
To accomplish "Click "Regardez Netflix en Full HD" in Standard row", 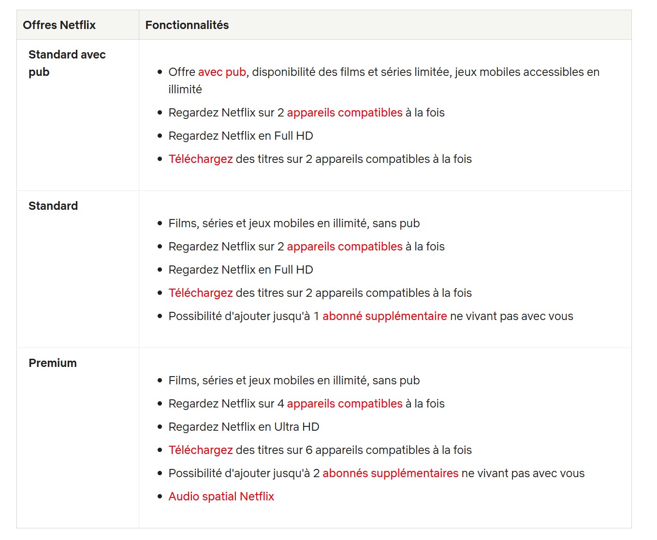I will (241, 270).
